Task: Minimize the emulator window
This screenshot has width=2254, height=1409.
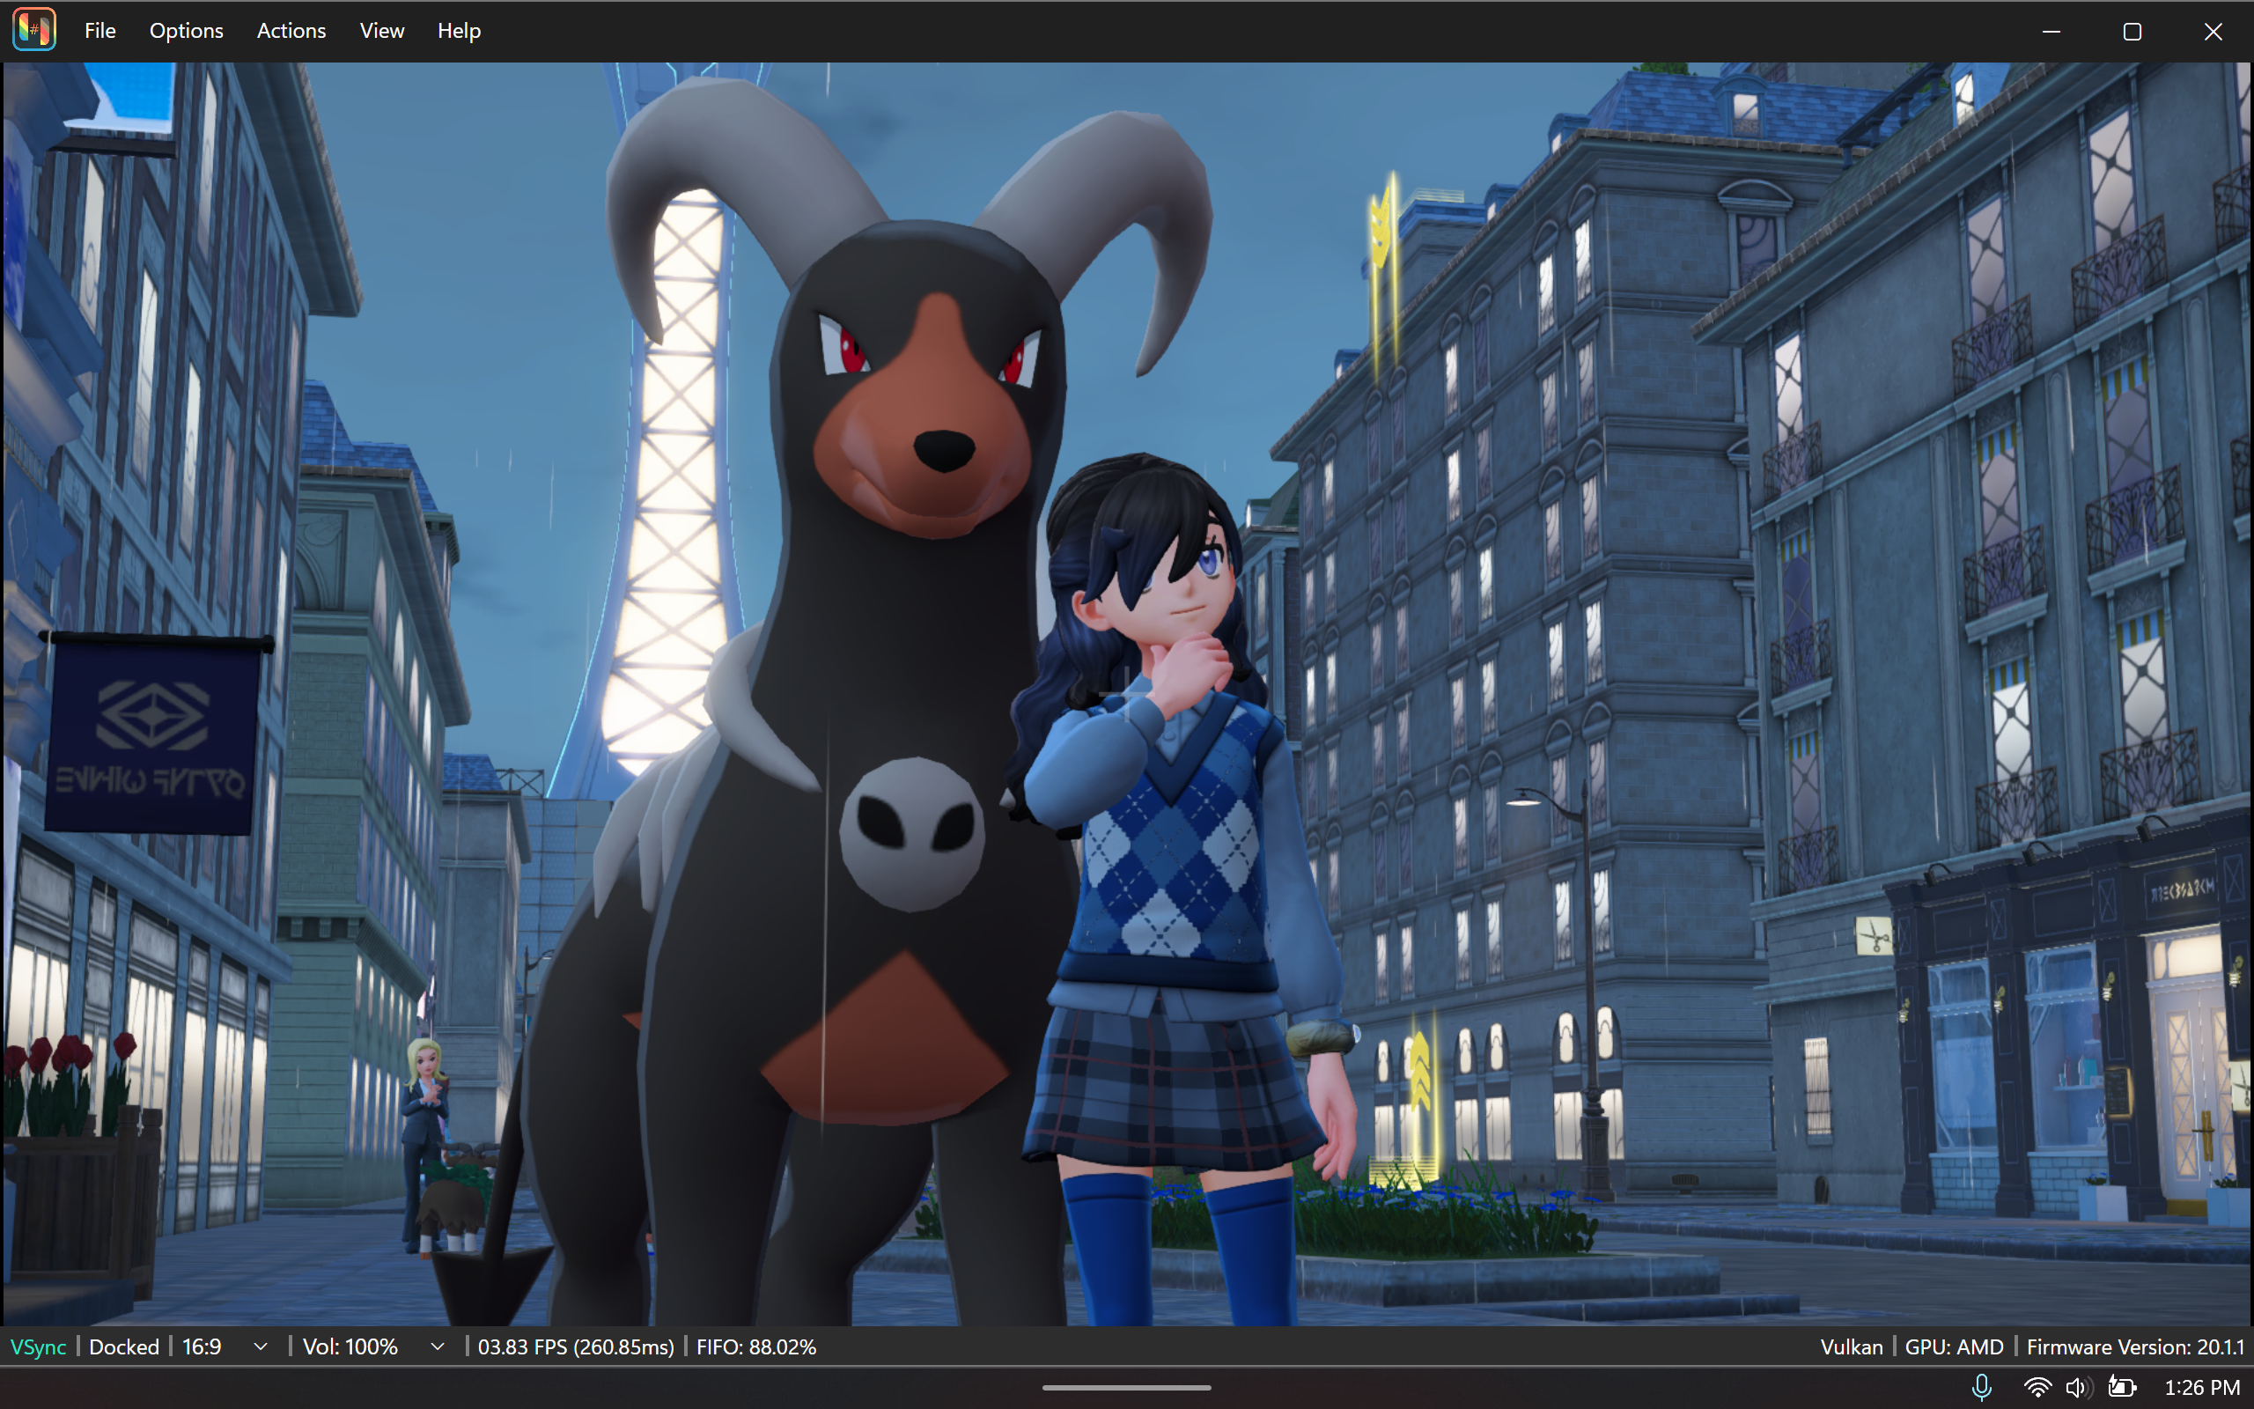Action: click(x=2051, y=32)
